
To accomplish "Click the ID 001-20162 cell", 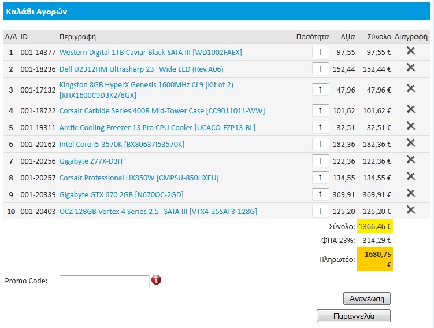I will (38, 144).
